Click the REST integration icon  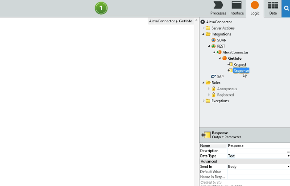213,46
